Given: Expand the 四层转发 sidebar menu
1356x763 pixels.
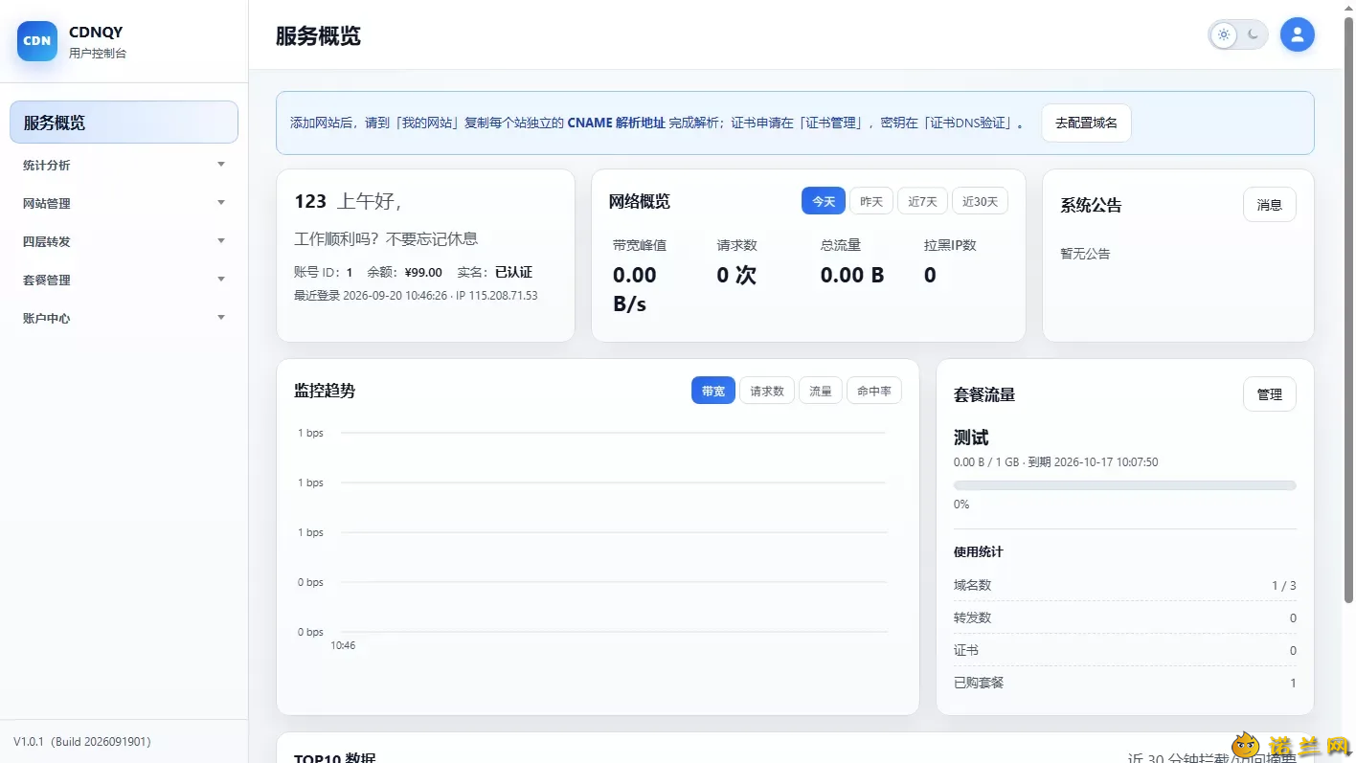Looking at the screenshot, I should click(x=124, y=241).
